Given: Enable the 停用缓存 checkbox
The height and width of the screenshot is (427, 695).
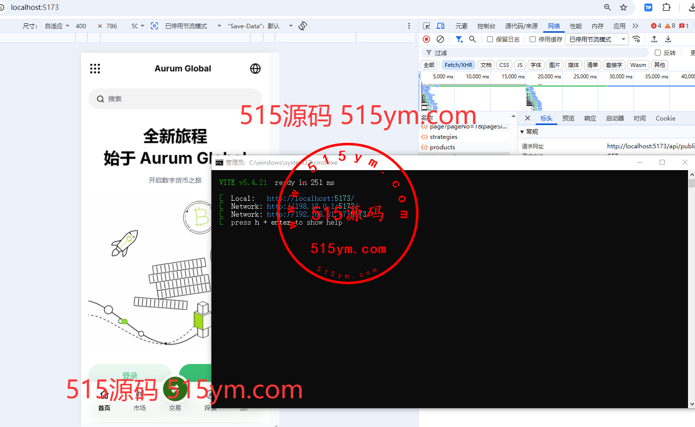Looking at the screenshot, I should pyautogui.click(x=533, y=39).
